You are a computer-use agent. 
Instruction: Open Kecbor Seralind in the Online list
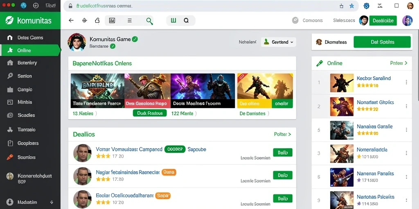point(374,78)
